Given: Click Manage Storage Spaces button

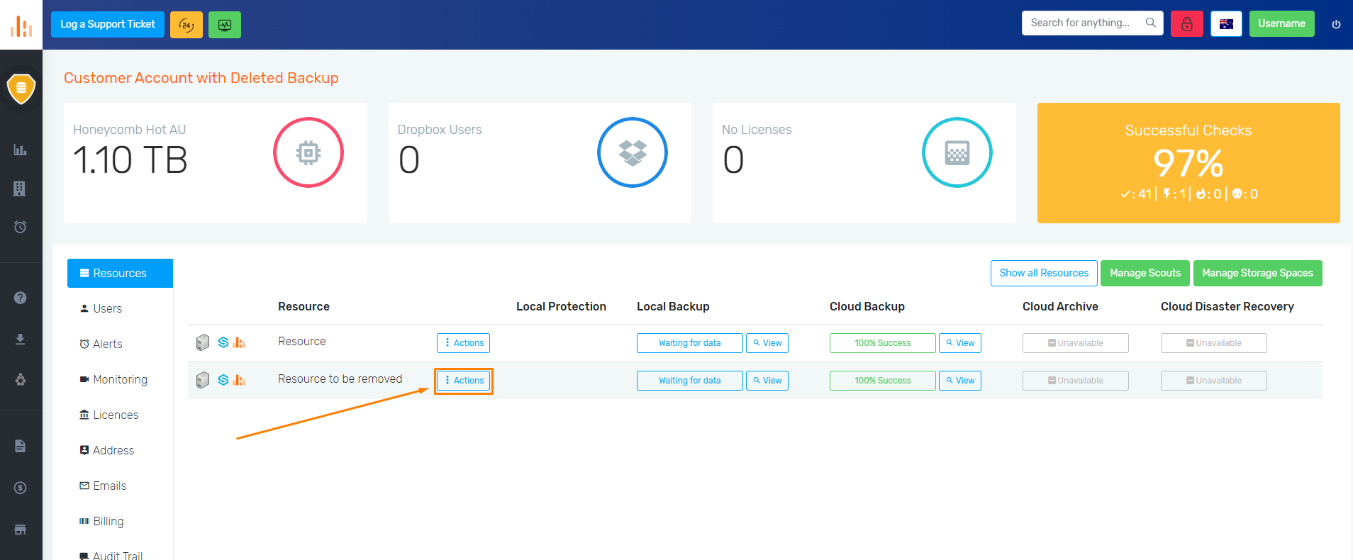Looking at the screenshot, I should 1257,274.
